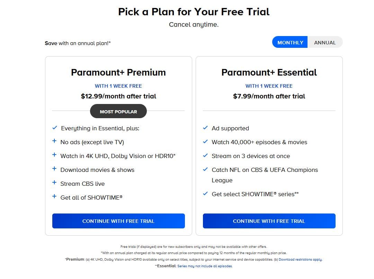Switch billing toggle to Annual
This screenshot has height=279, width=374.
[x=324, y=43]
